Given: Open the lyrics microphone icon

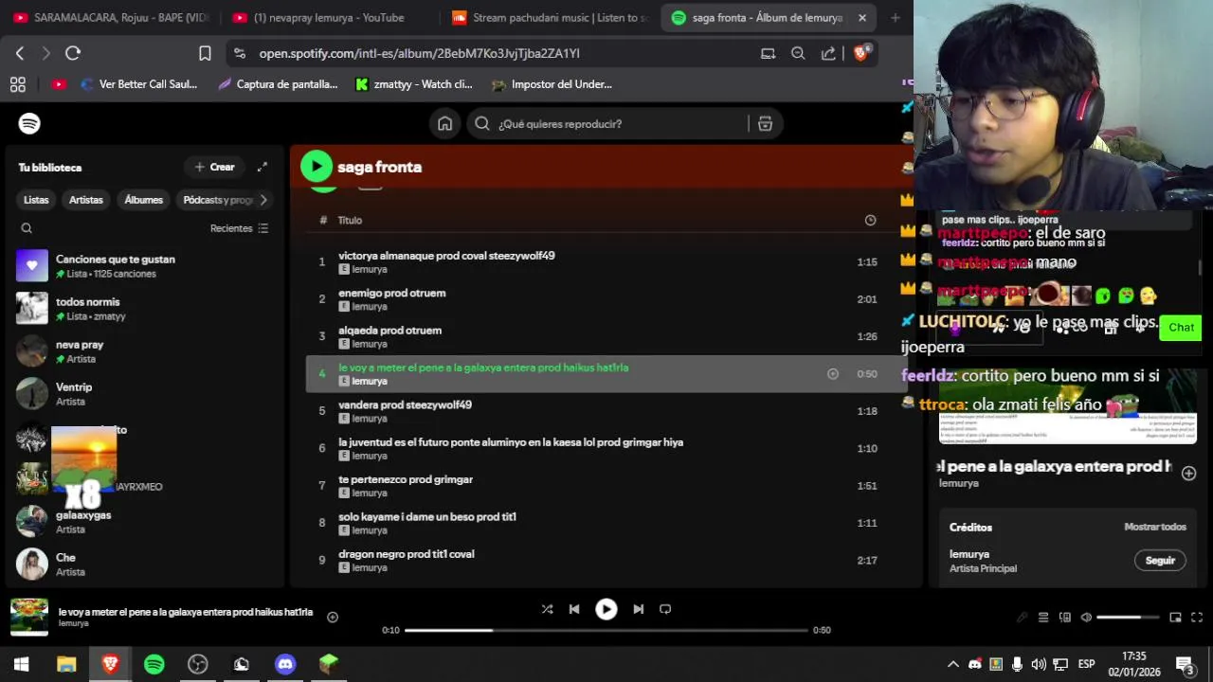Looking at the screenshot, I should coord(1022,618).
